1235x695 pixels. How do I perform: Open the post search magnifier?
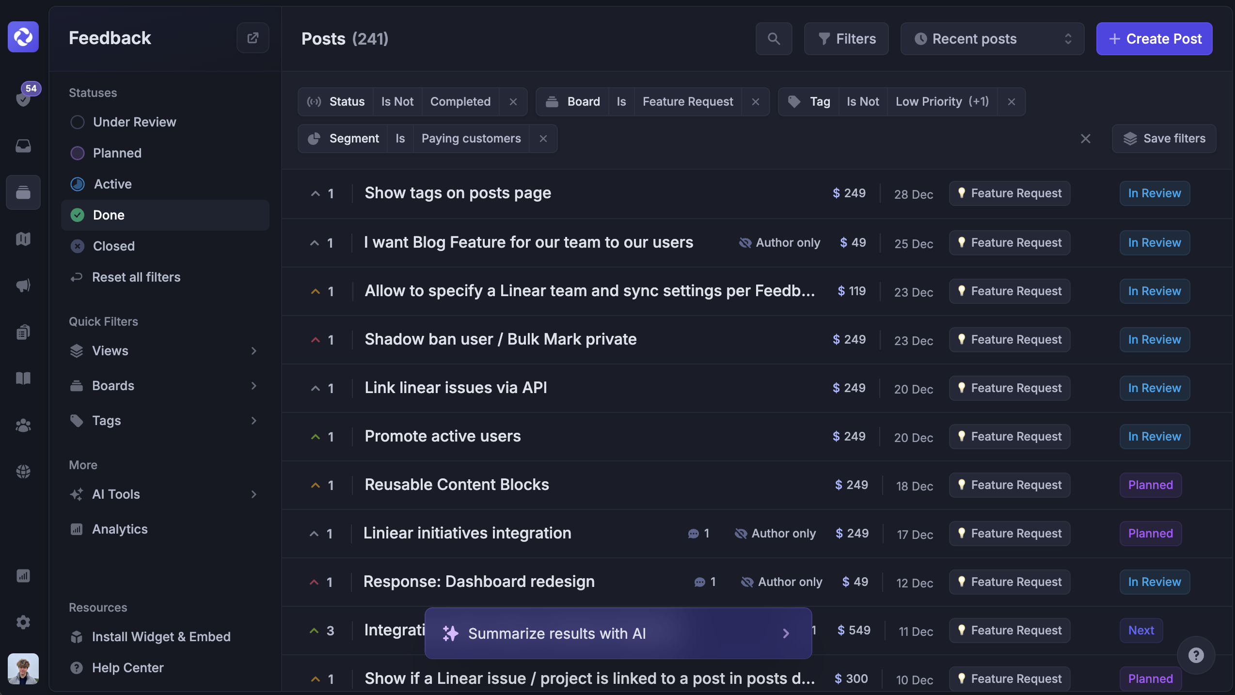[774, 39]
